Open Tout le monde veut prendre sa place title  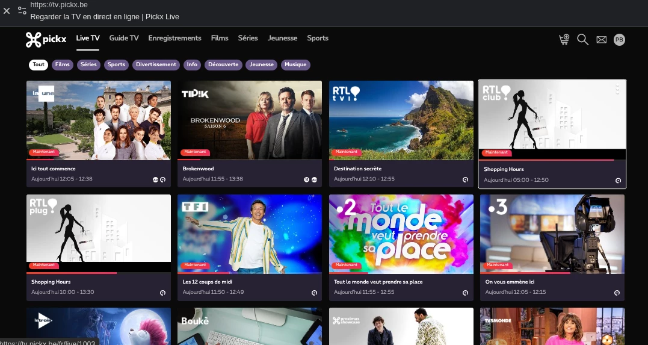378,282
